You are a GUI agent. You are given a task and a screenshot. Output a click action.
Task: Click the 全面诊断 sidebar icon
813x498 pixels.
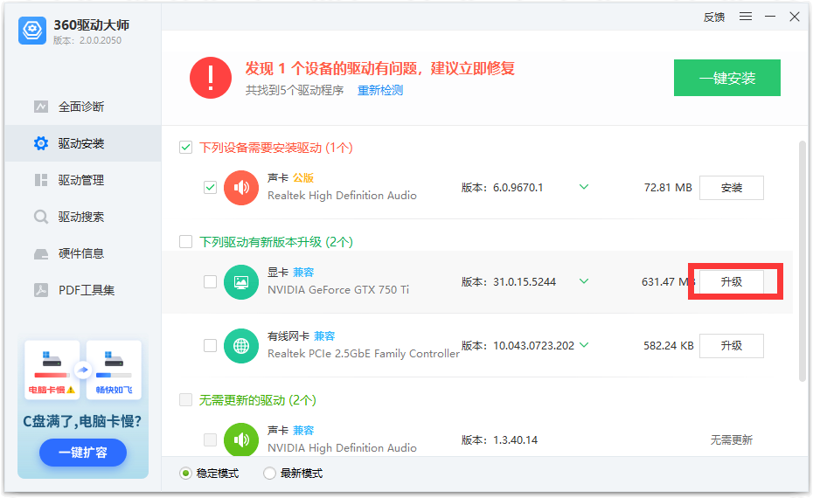tap(41, 107)
